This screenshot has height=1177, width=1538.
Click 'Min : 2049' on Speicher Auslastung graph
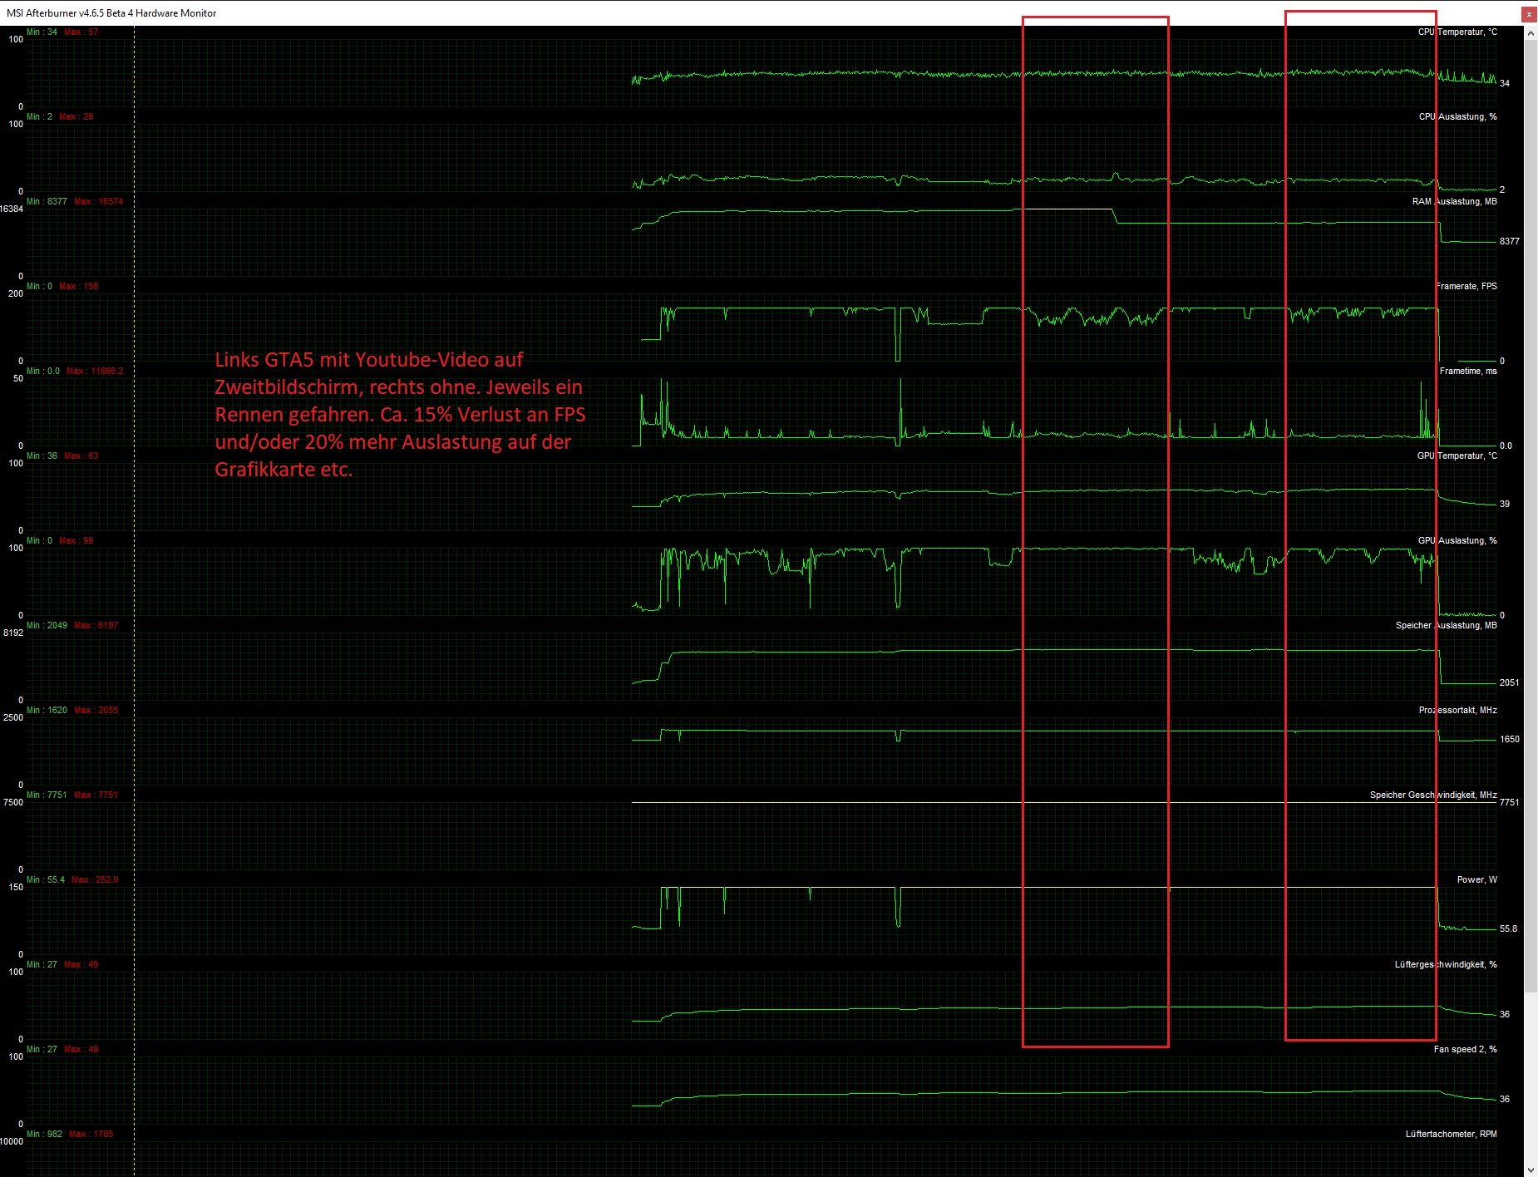click(x=47, y=625)
